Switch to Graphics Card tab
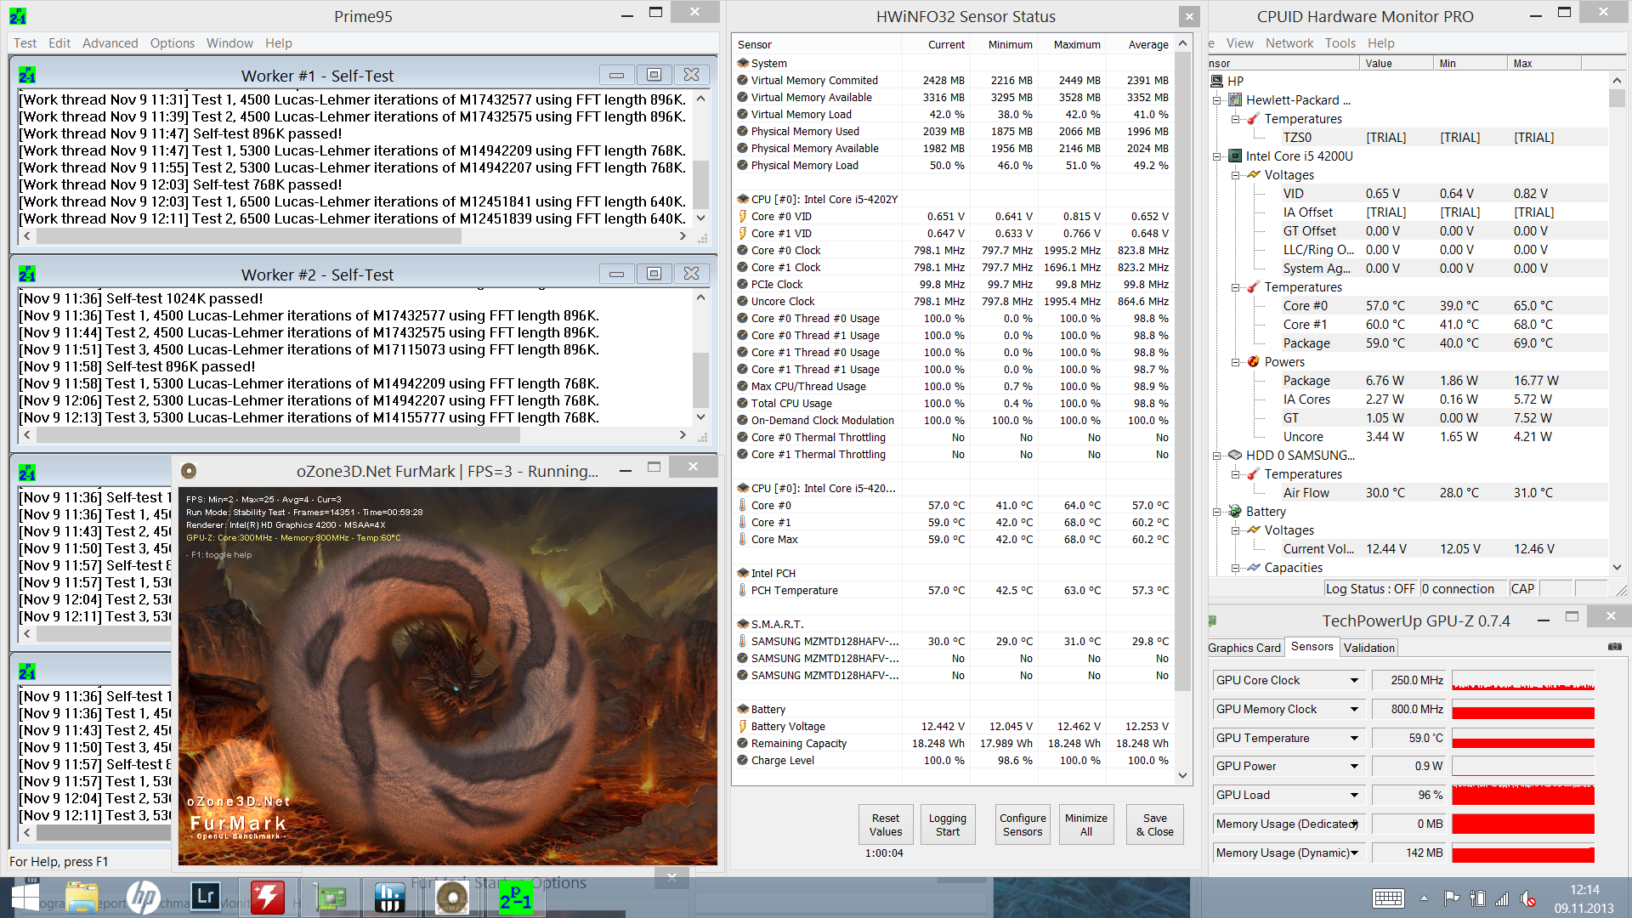The height and width of the screenshot is (918, 1632). click(1244, 648)
